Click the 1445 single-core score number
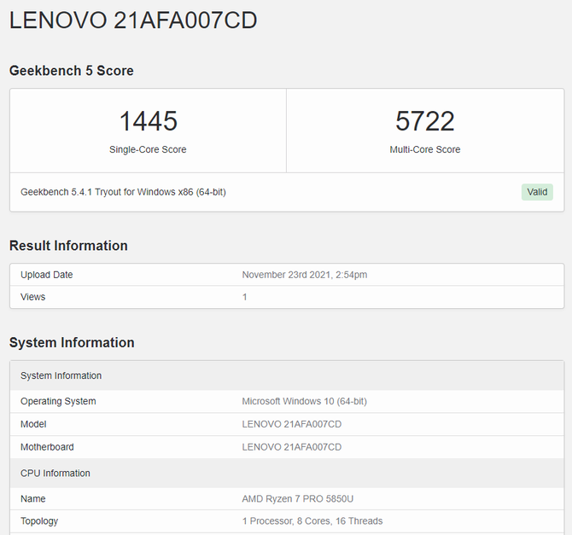Viewport: 572px width, 535px height. [148, 120]
